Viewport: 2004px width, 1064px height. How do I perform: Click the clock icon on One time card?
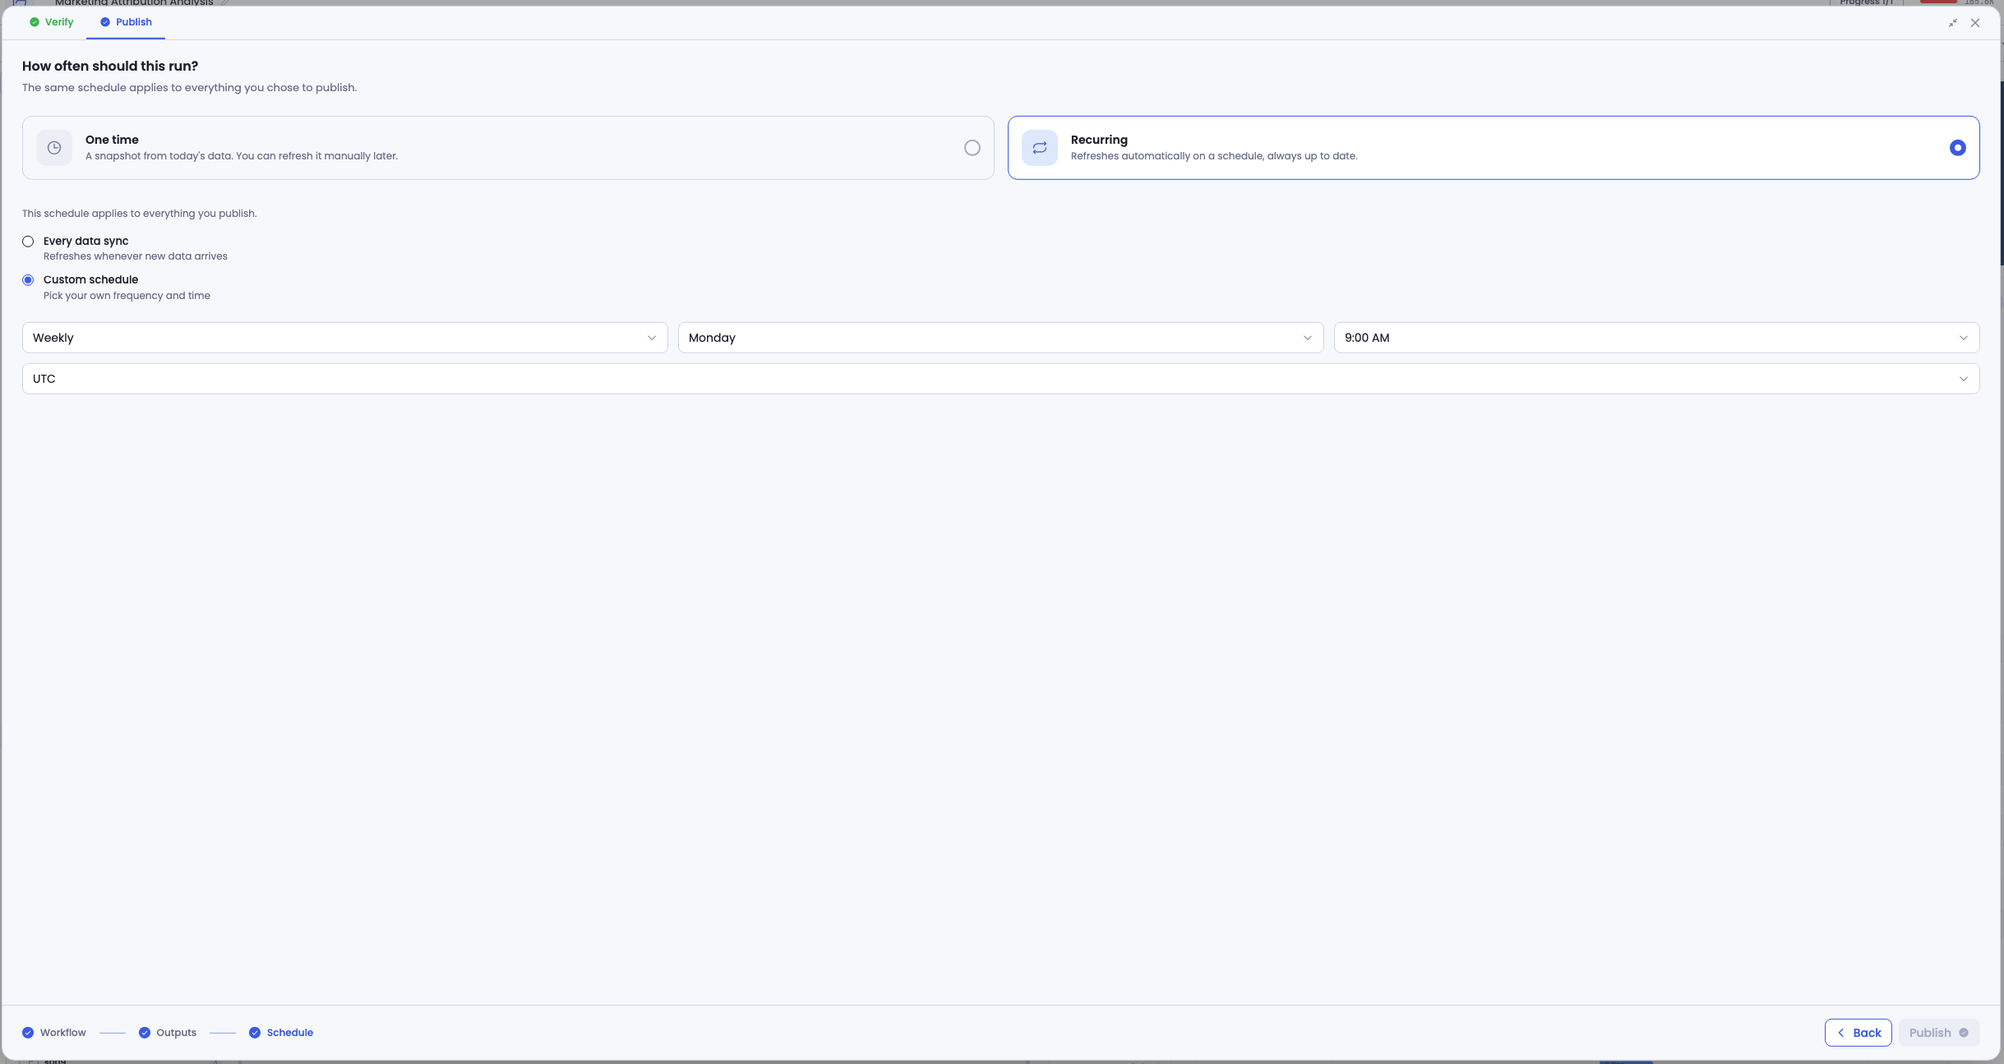point(54,148)
